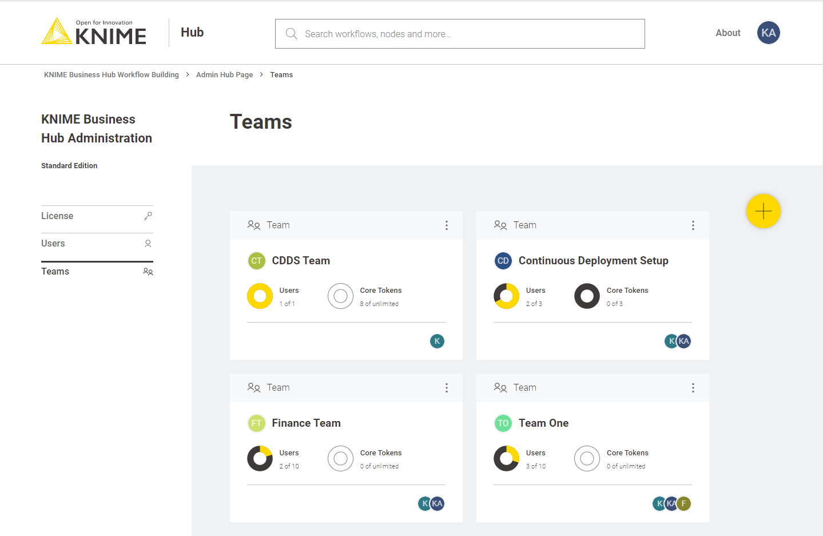
Task: Click the K member avatar in Continuous Deployment Setup
Action: point(670,341)
